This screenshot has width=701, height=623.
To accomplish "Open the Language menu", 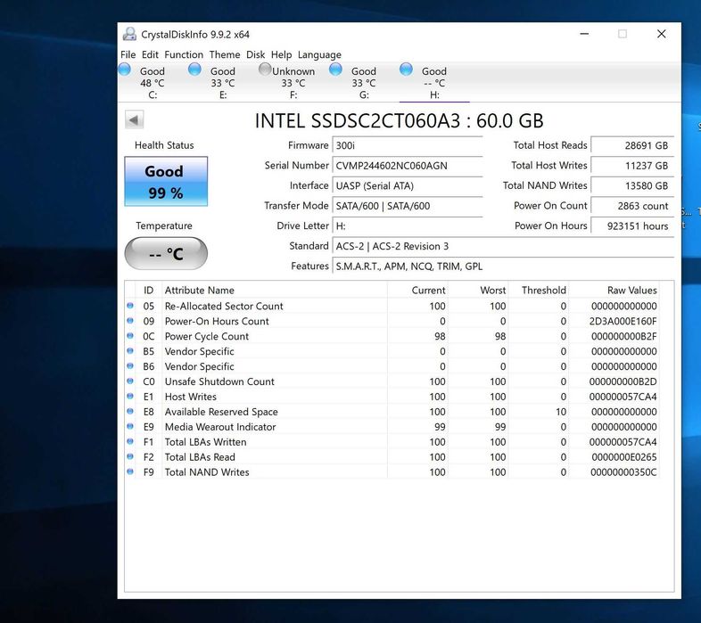I will (319, 54).
